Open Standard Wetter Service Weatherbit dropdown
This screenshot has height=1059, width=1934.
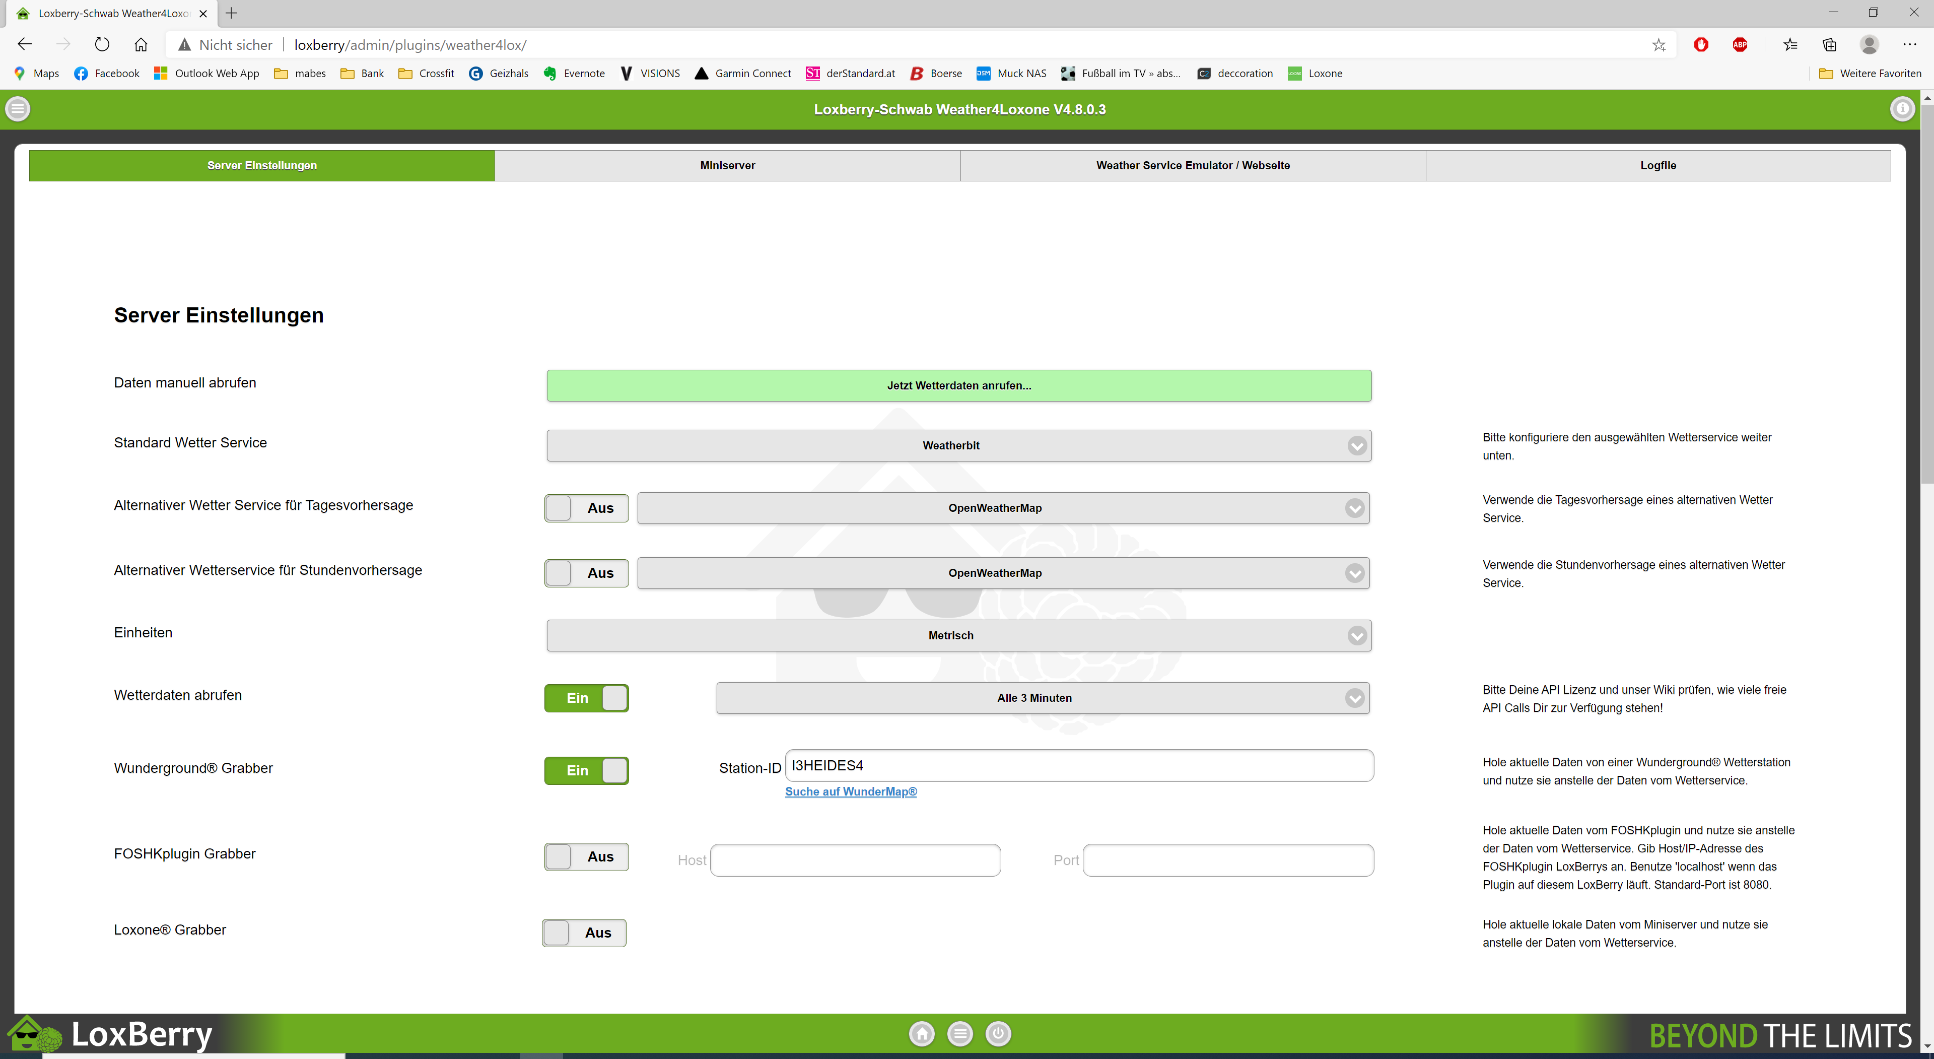959,445
